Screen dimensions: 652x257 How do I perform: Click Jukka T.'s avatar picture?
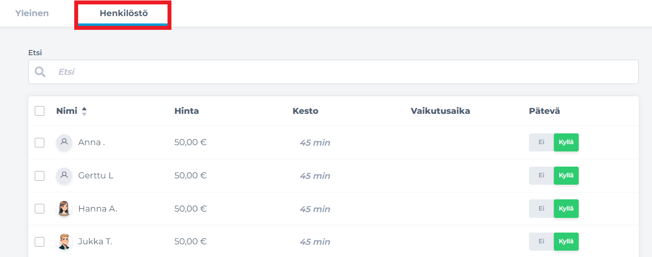(x=64, y=241)
